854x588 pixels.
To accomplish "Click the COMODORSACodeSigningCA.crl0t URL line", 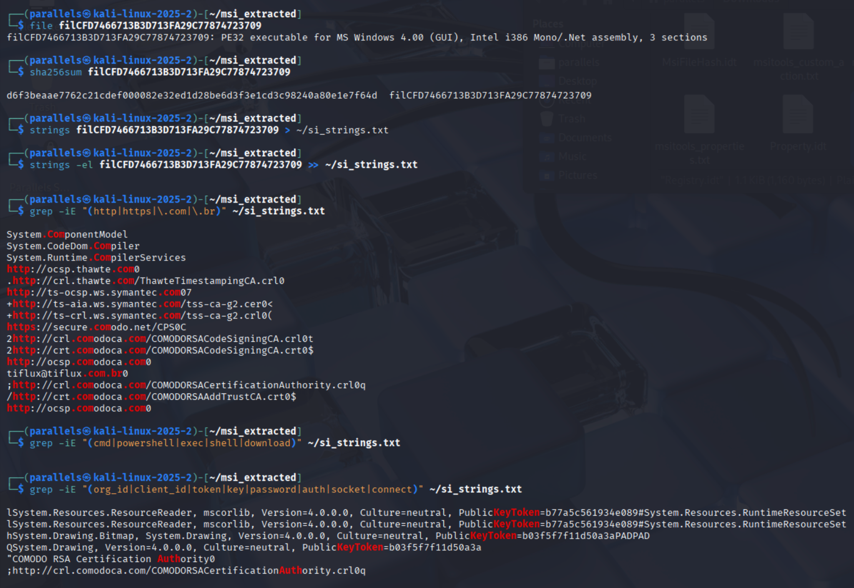I will click(x=160, y=339).
